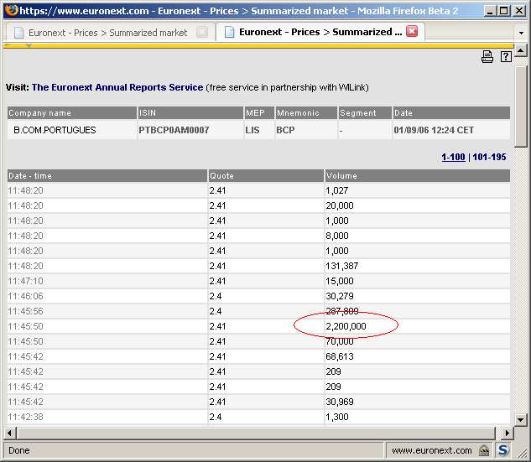
Task: Maximize the Firefox window
Action: point(504,11)
